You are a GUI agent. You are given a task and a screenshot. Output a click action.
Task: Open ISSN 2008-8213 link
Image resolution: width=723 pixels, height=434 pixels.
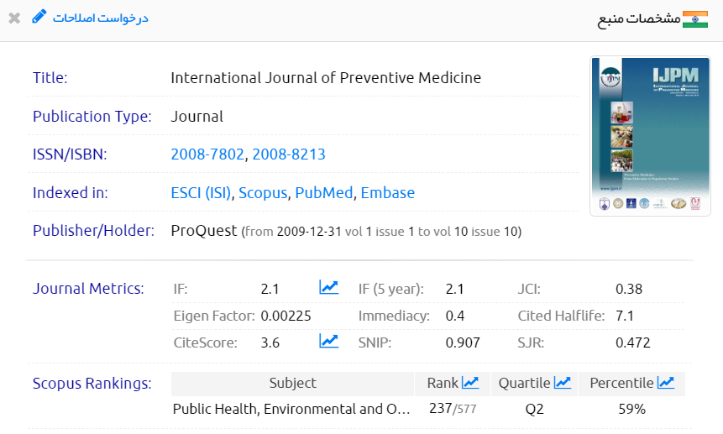click(288, 154)
